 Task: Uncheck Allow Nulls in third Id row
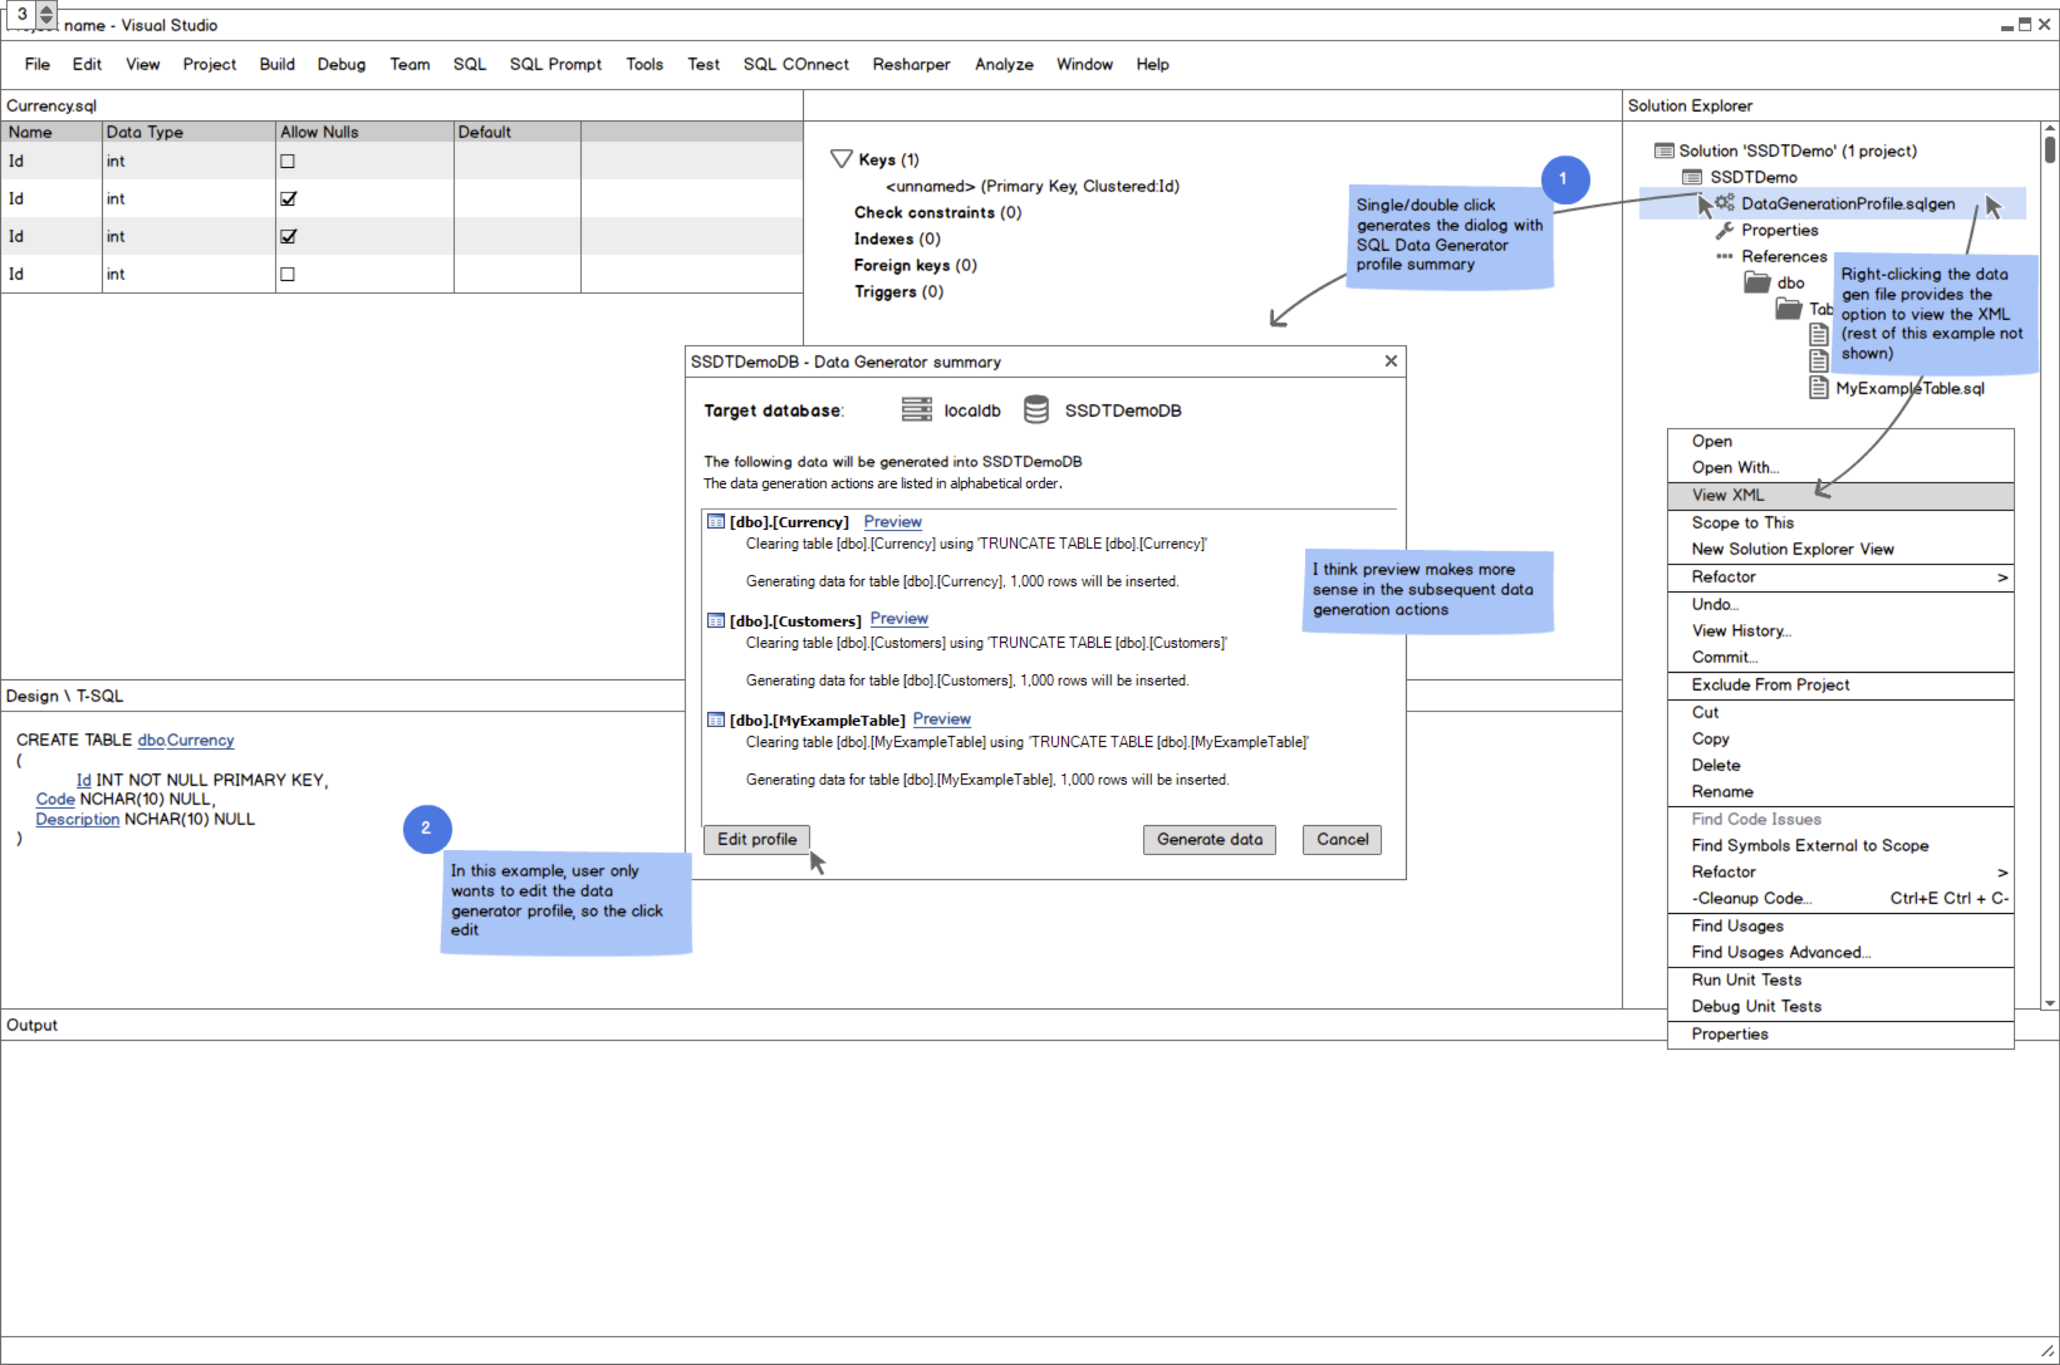pos(288,236)
